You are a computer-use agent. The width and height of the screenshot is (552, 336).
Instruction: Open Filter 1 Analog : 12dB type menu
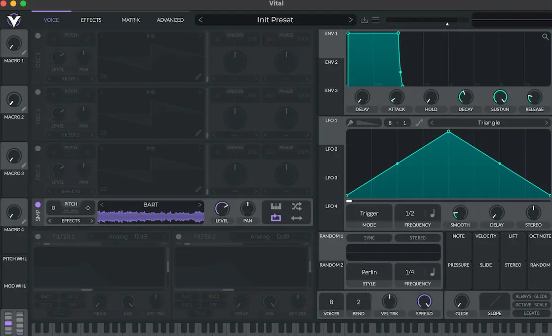click(128, 237)
